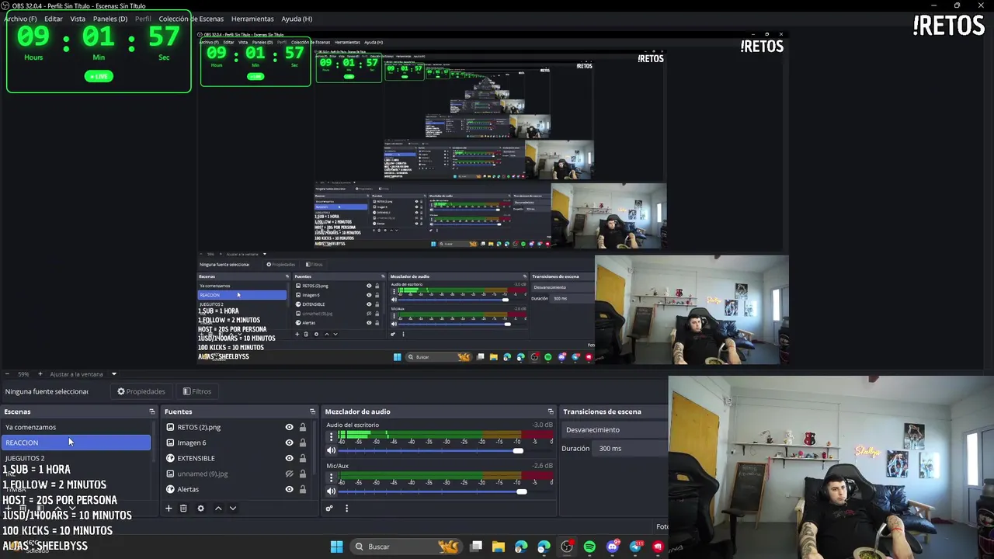Open Discord from the taskbar

point(613,547)
